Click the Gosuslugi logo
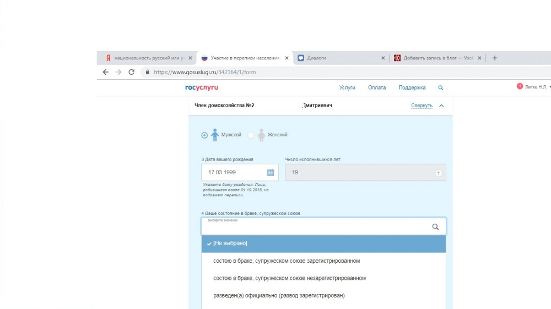The height and width of the screenshot is (309, 551). 202,87
